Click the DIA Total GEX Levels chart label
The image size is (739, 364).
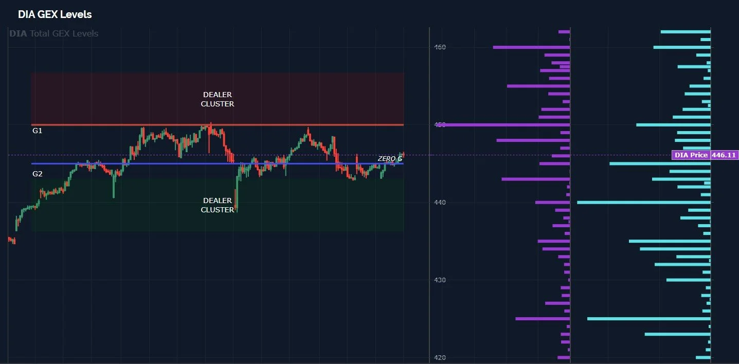click(x=54, y=33)
